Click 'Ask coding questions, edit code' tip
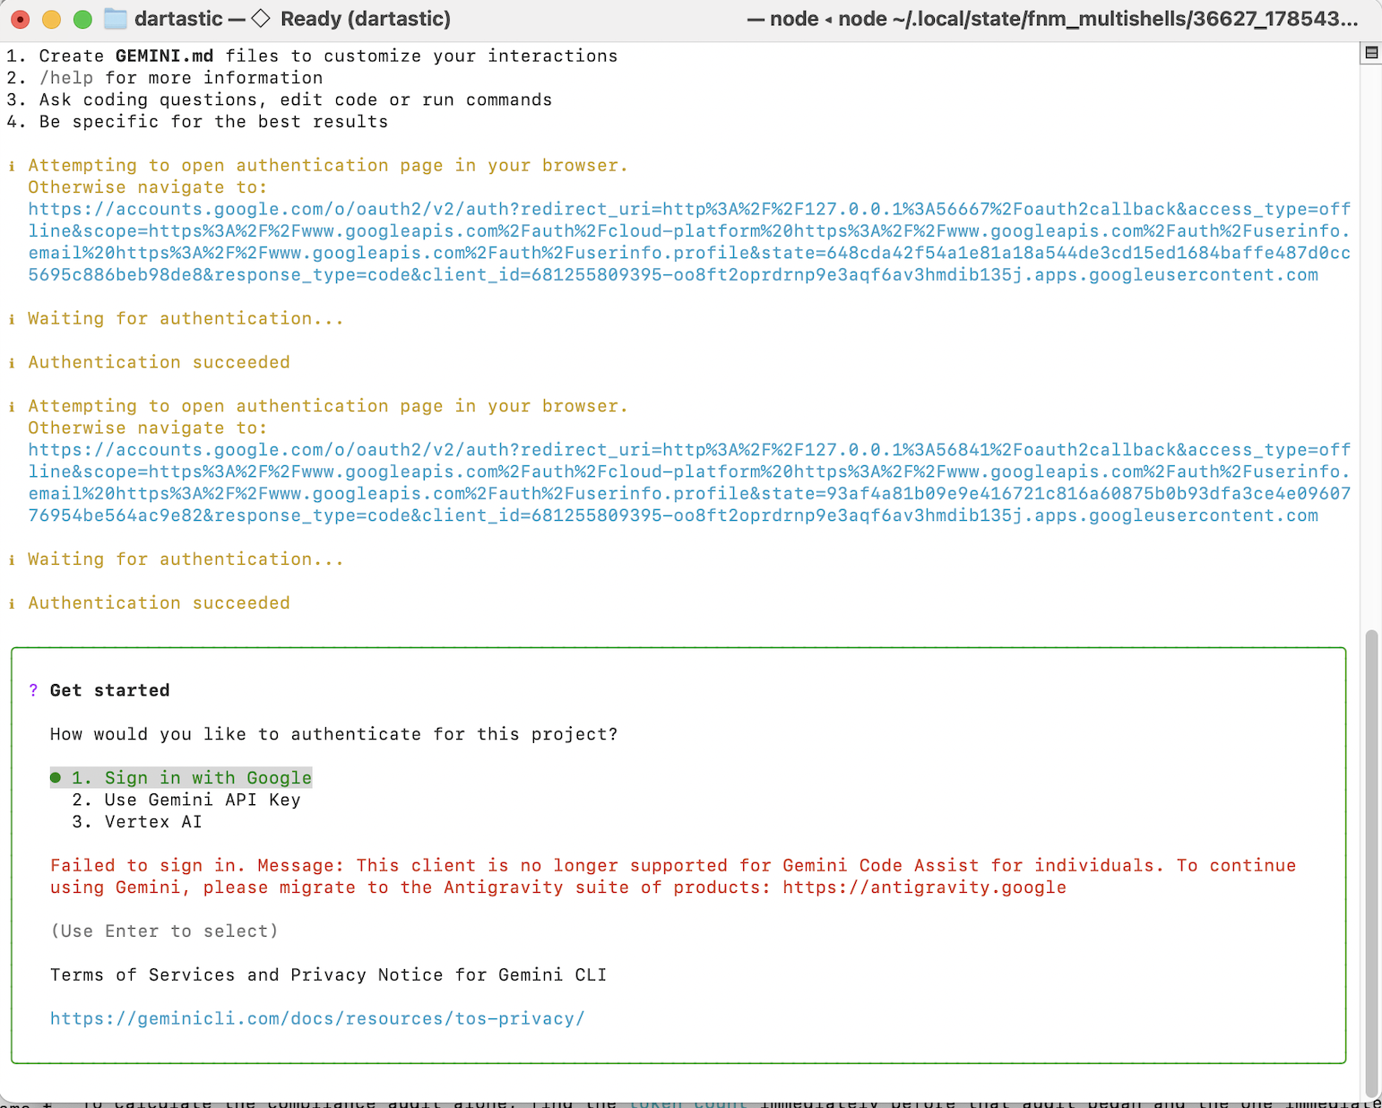The image size is (1382, 1108). pyautogui.click(x=296, y=100)
